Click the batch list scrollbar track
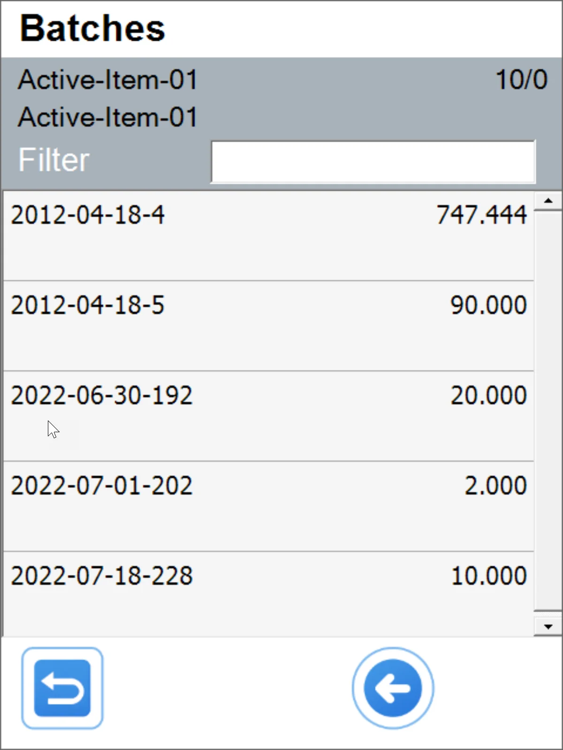 (x=548, y=412)
